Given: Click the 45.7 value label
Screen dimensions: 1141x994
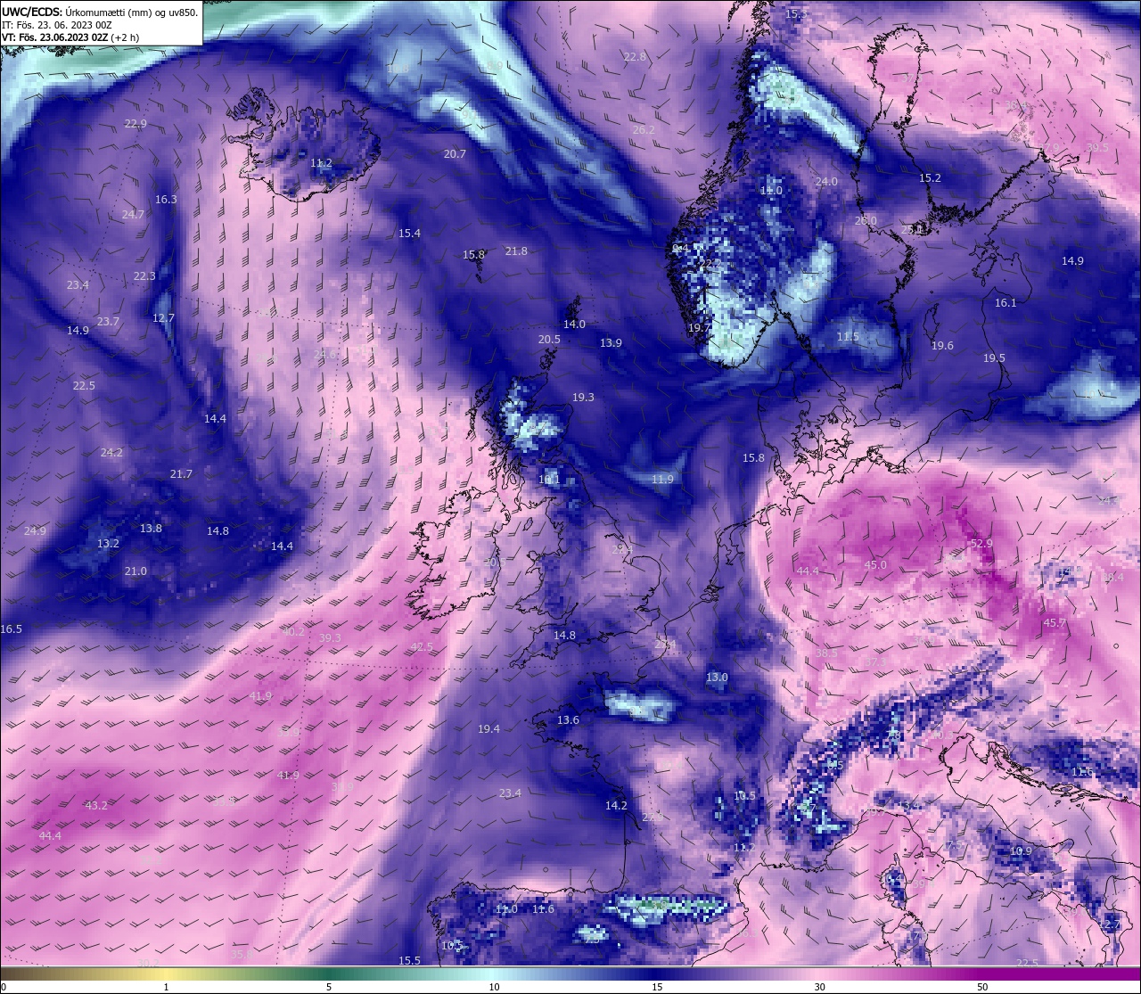Looking at the screenshot, I should pos(1055,623).
